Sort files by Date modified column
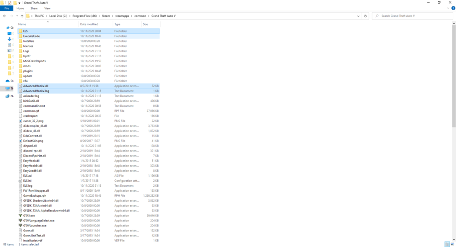The height and width of the screenshot is (247, 456). pyautogui.click(x=89, y=24)
